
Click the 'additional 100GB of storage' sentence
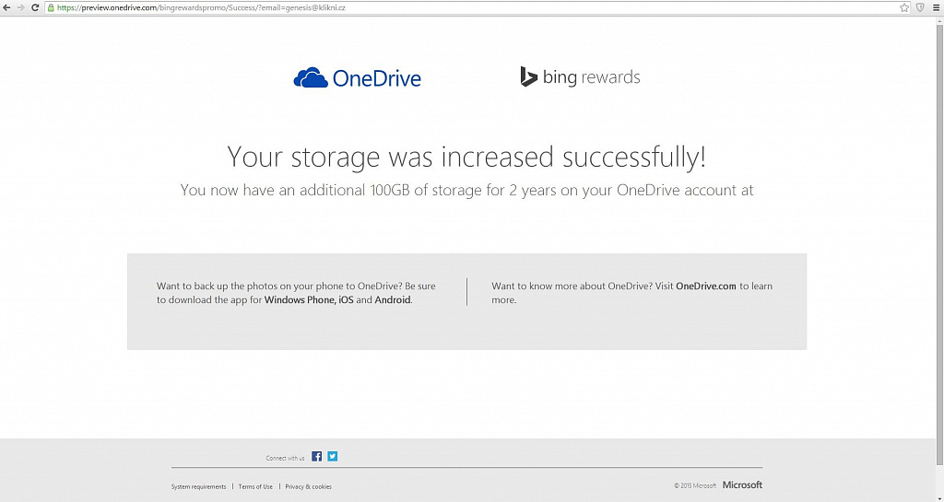click(x=466, y=190)
